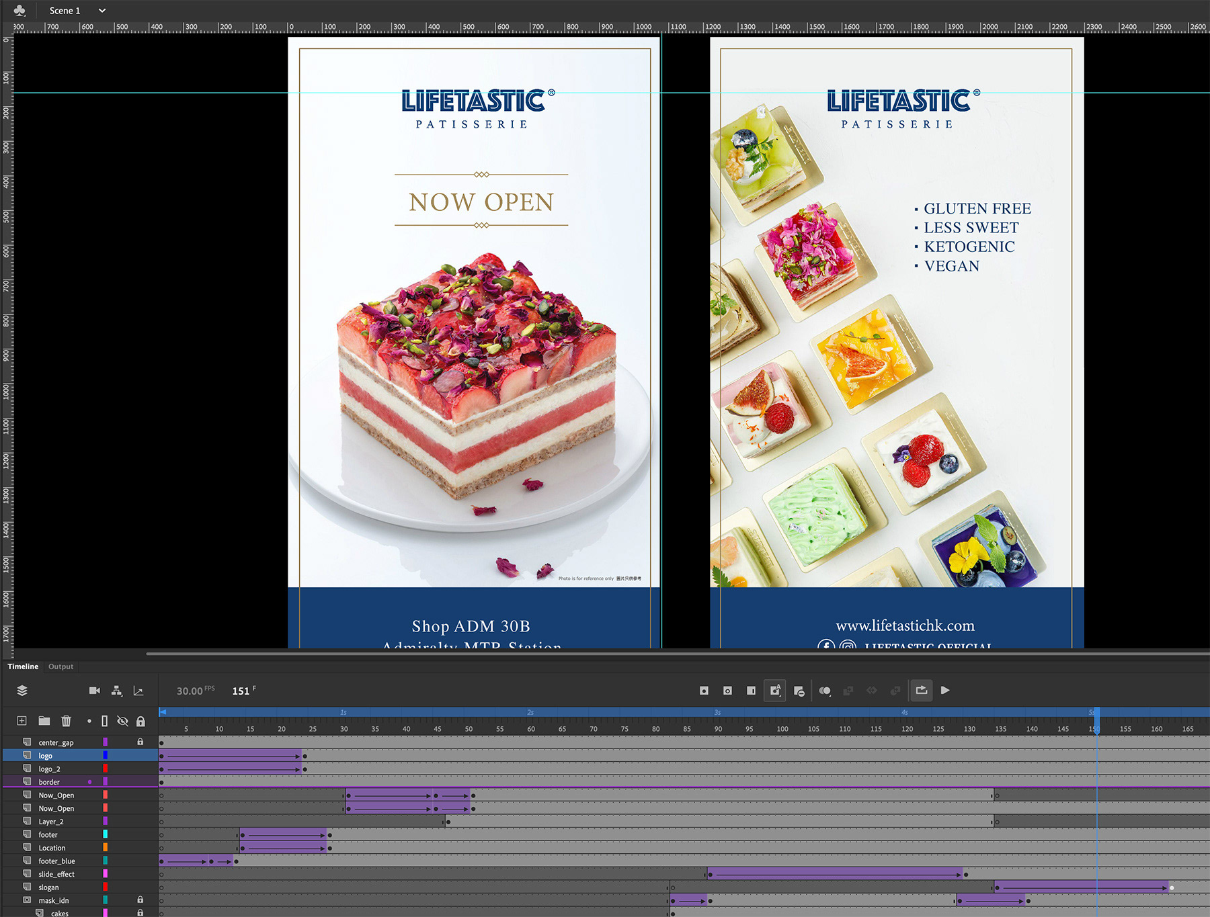The image size is (1210, 917).
Task: Click the 30.00 FPS frame rate field
Action: click(x=196, y=691)
